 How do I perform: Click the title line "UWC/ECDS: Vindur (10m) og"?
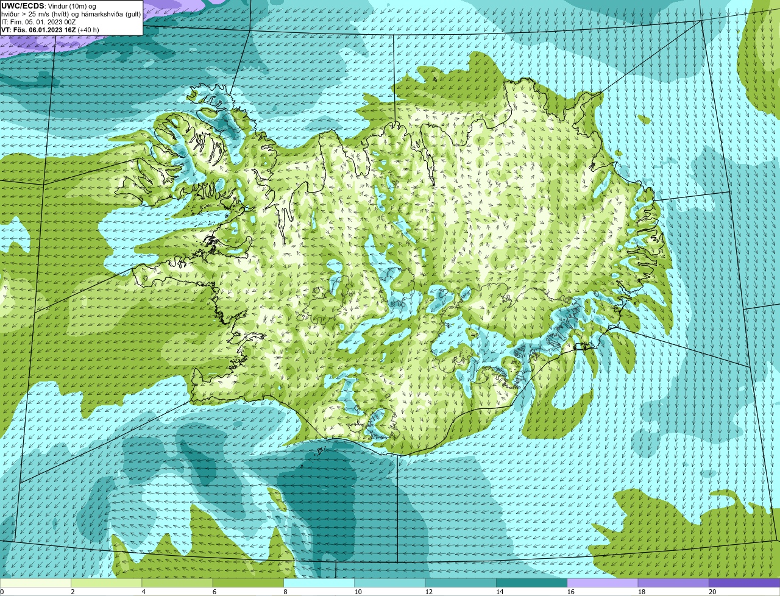[49, 6]
